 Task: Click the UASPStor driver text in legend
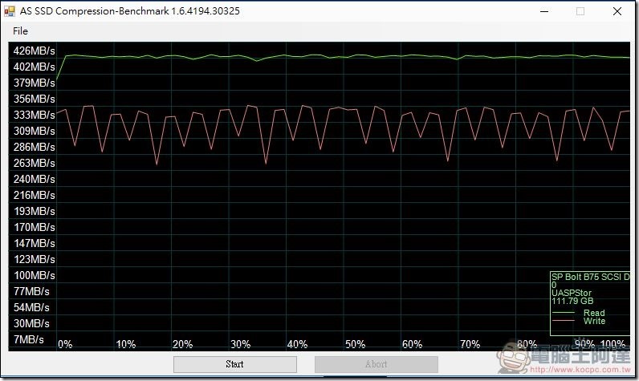click(x=572, y=293)
